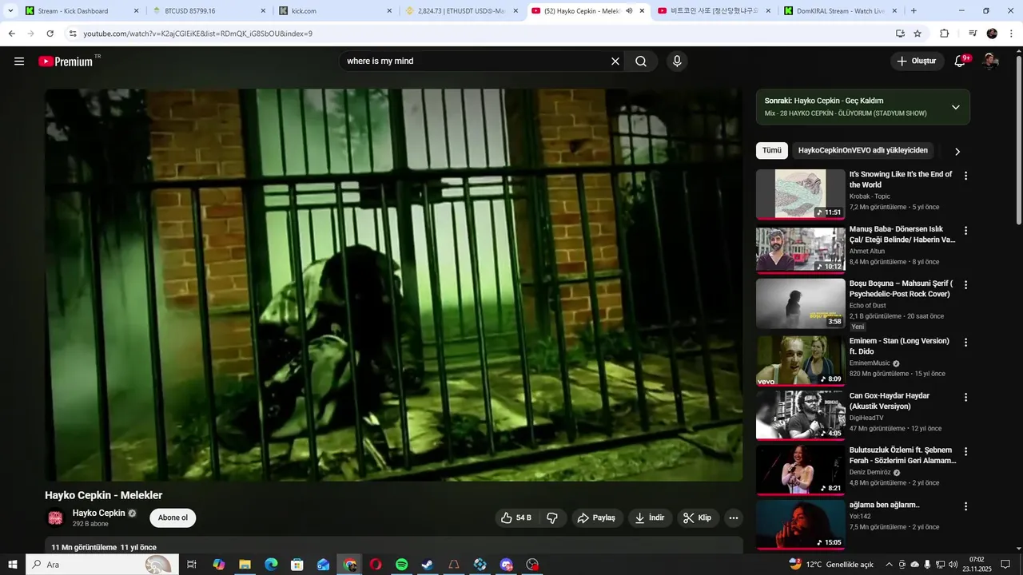Open Hayko Cepkin channel avatar

click(x=55, y=518)
